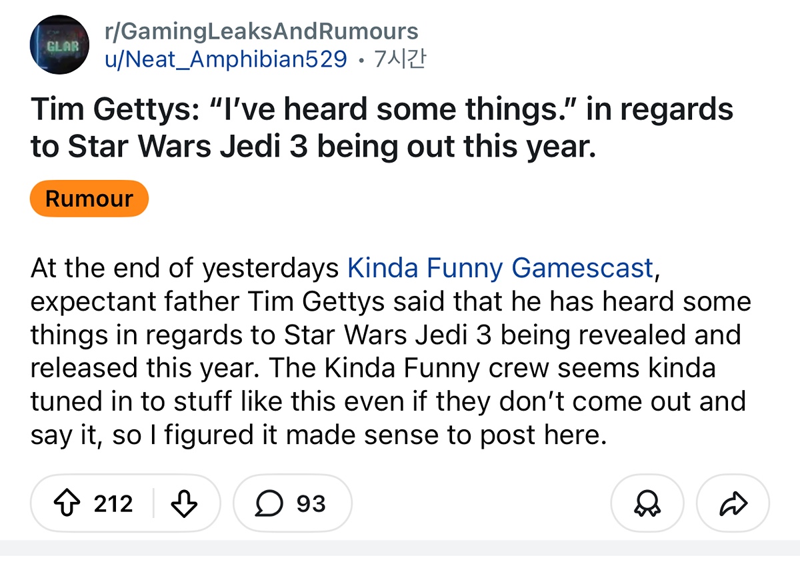Image resolution: width=800 pixels, height=562 pixels.
Task: Open comments via the speech bubble icon
Action: tap(269, 503)
